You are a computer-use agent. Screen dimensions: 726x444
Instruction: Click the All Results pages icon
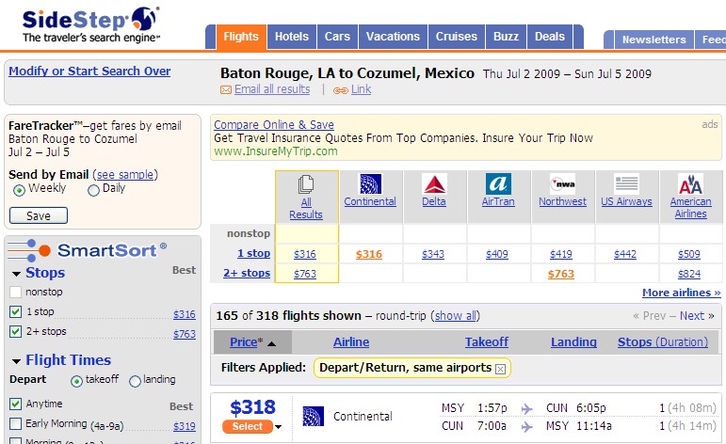[x=306, y=184]
